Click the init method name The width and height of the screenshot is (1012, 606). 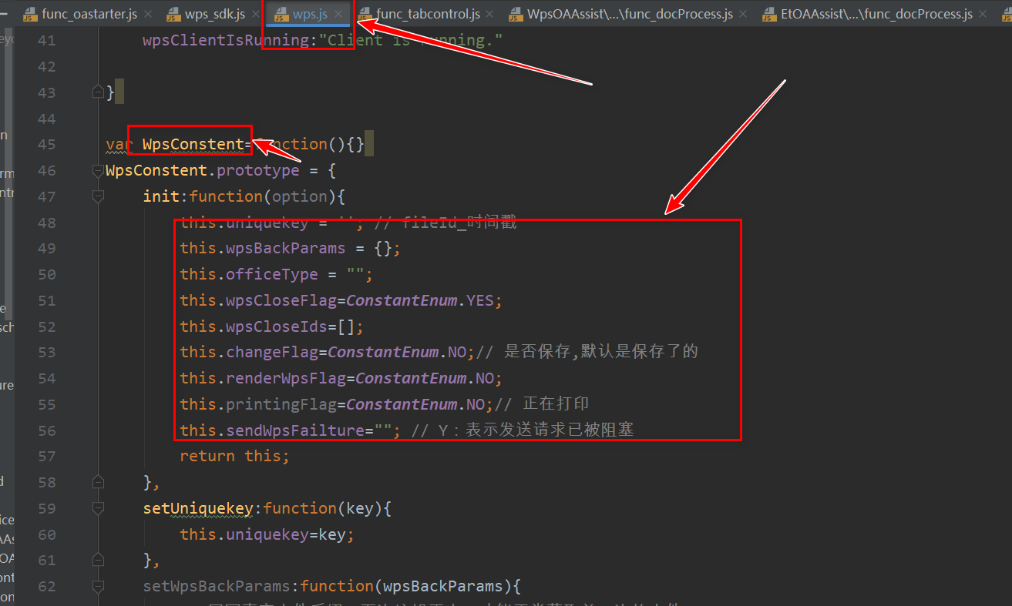(161, 196)
